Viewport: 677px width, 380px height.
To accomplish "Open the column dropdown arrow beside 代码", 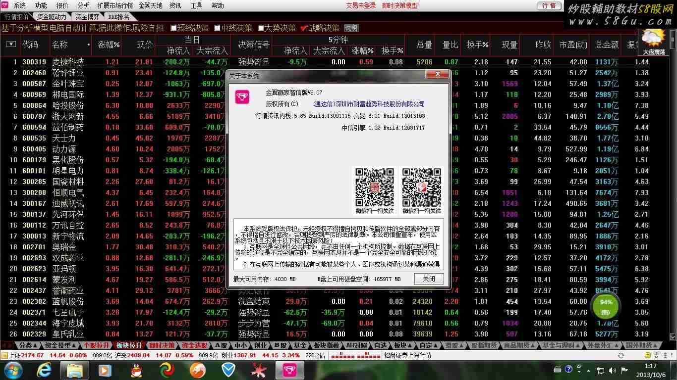I will pos(11,45).
